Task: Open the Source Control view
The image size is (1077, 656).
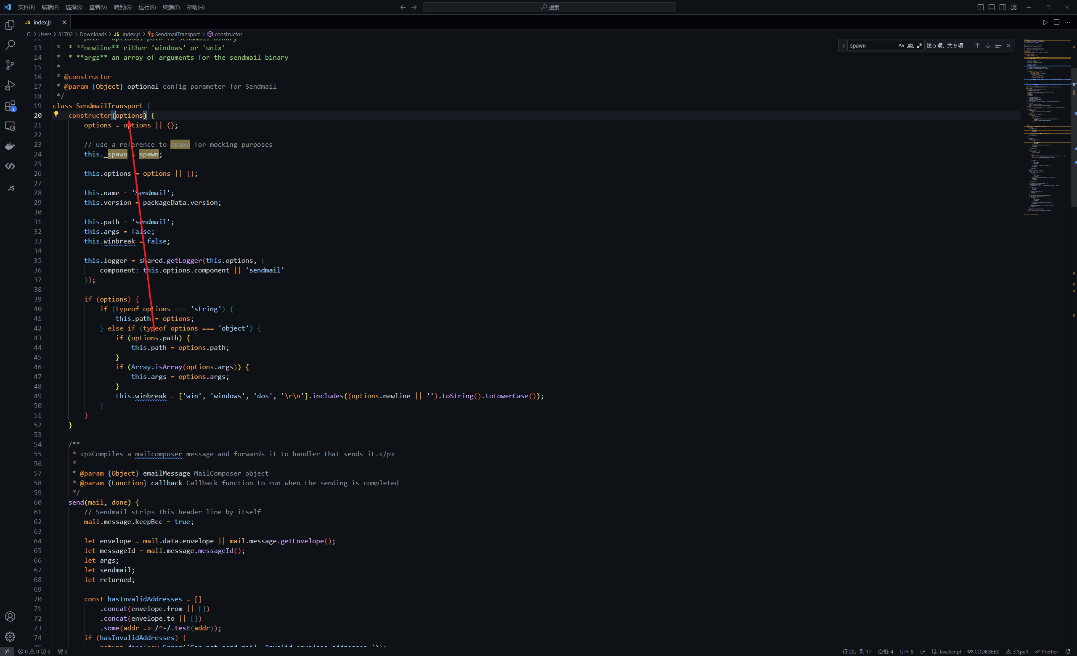Action: click(x=10, y=65)
